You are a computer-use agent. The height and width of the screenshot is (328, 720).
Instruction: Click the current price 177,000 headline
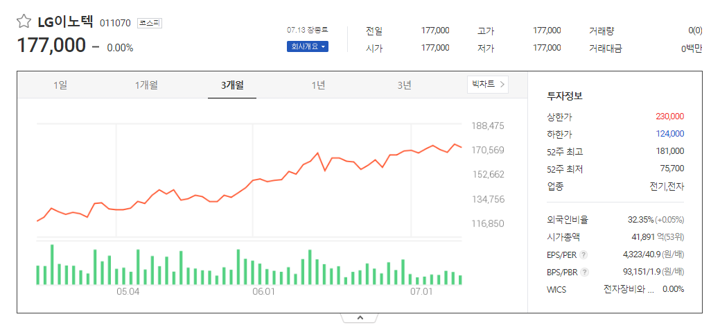pos(51,46)
